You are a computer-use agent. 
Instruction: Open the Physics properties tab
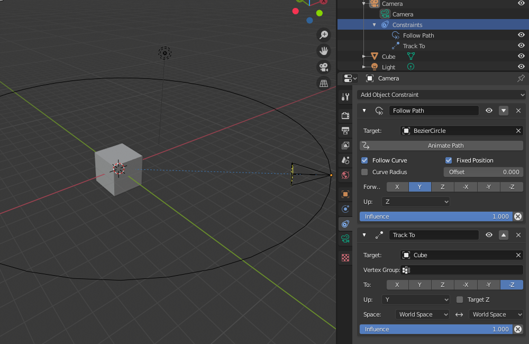pyautogui.click(x=345, y=209)
